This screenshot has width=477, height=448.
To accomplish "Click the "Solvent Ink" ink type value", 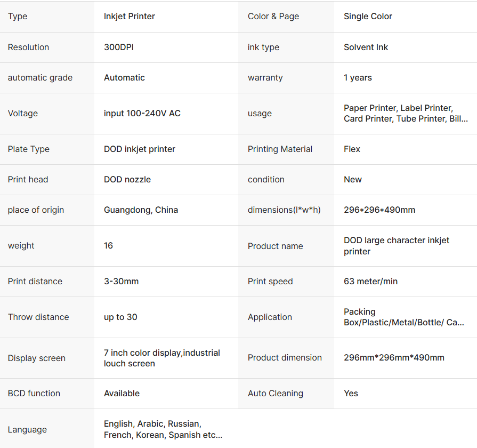I will 366,47.
